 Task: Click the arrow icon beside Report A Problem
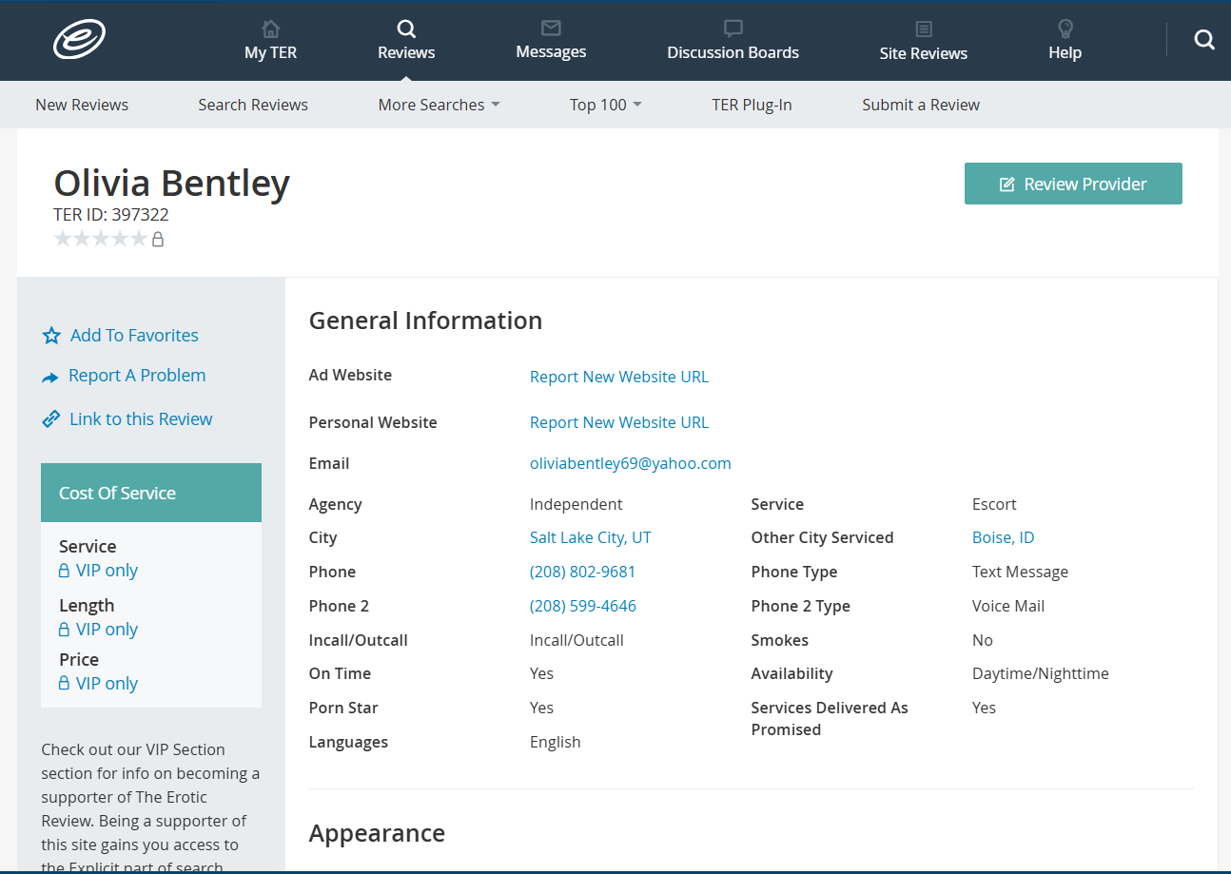coord(50,378)
